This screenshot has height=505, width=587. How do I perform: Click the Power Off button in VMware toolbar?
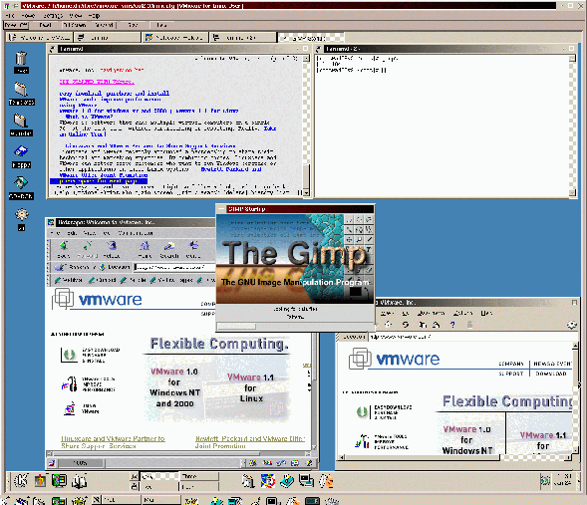[x=16, y=25]
